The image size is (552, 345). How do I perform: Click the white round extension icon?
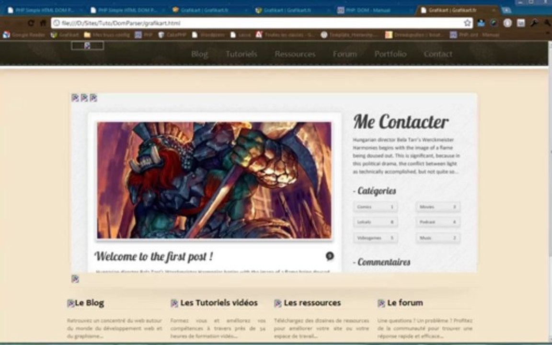tap(507, 23)
